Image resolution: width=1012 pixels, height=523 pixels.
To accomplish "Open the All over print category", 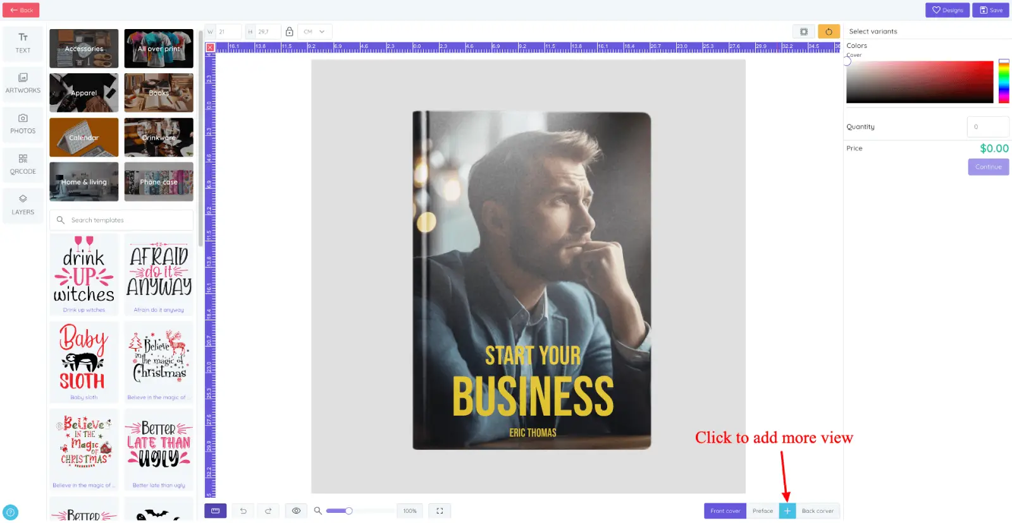I will click(159, 49).
